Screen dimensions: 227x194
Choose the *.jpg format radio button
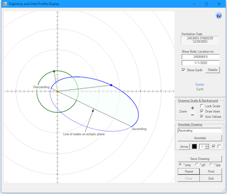pyautogui.click(x=211, y=165)
